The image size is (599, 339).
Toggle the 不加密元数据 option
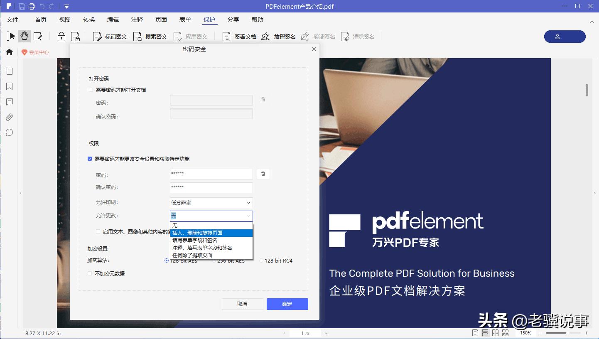click(89, 273)
